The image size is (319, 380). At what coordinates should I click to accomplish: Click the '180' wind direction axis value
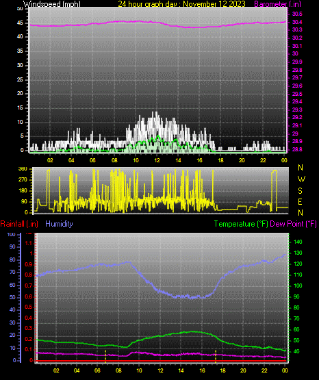coord(23,191)
